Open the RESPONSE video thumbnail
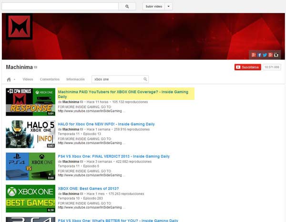This screenshot has width=286, height=222. [x=31, y=102]
